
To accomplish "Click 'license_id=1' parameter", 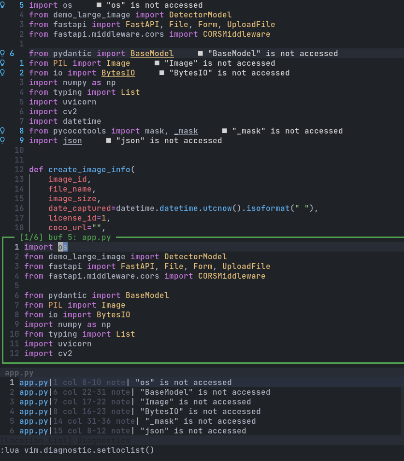I will [x=77, y=218].
